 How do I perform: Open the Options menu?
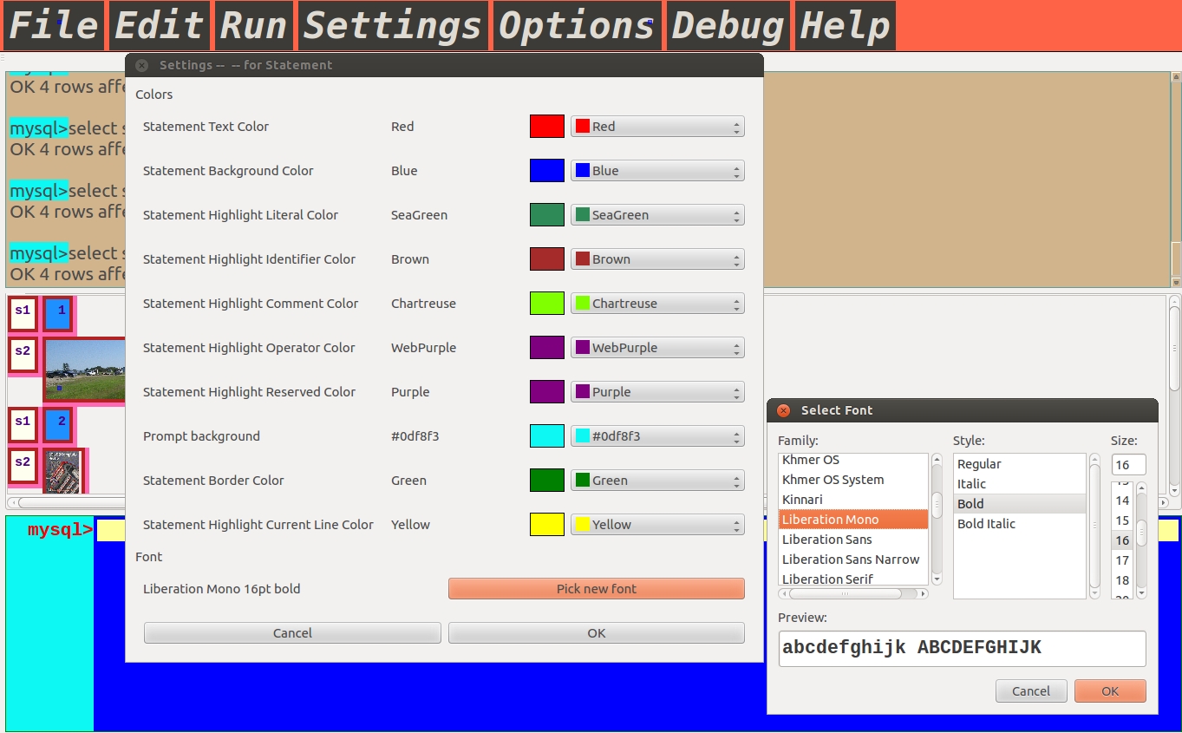[577, 25]
